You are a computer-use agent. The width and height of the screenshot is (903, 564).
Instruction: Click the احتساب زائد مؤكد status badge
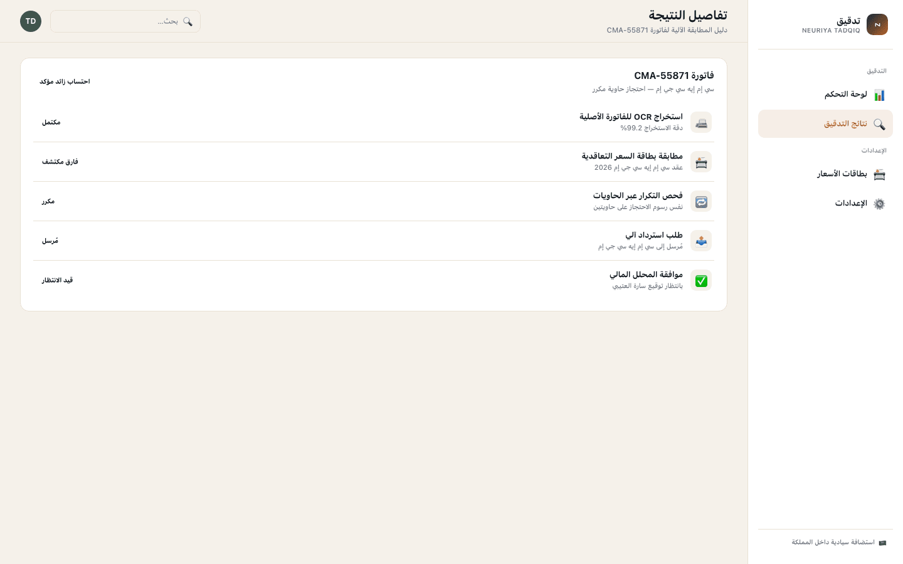coord(65,81)
